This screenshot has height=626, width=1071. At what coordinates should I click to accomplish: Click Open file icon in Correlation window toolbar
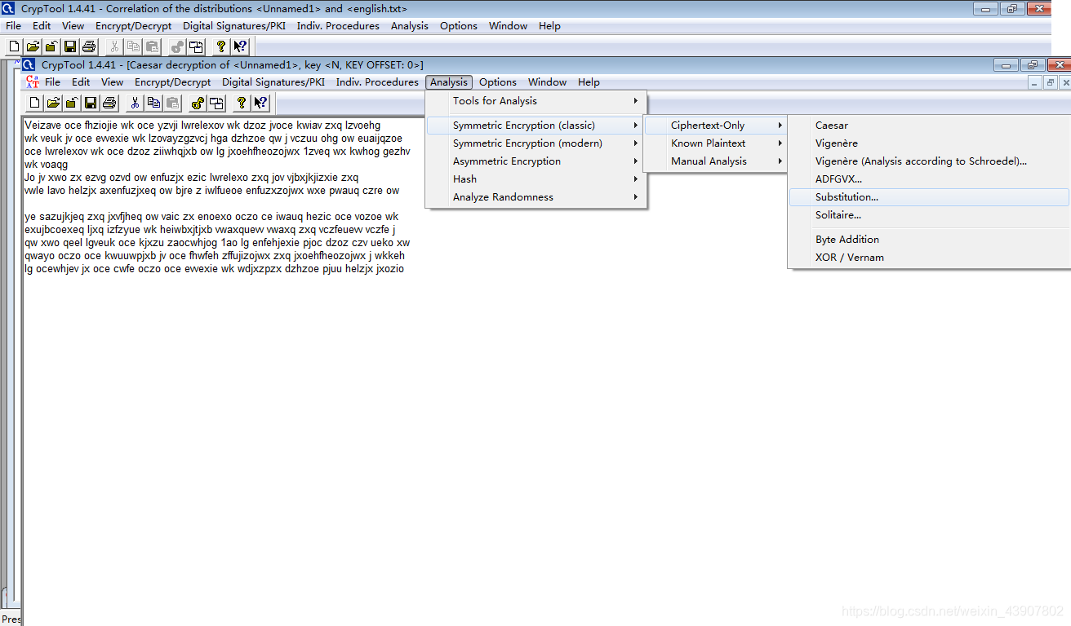coord(33,46)
